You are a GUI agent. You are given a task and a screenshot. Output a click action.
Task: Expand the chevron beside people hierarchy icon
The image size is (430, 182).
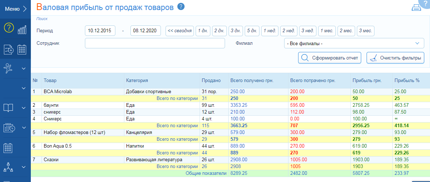24,167
